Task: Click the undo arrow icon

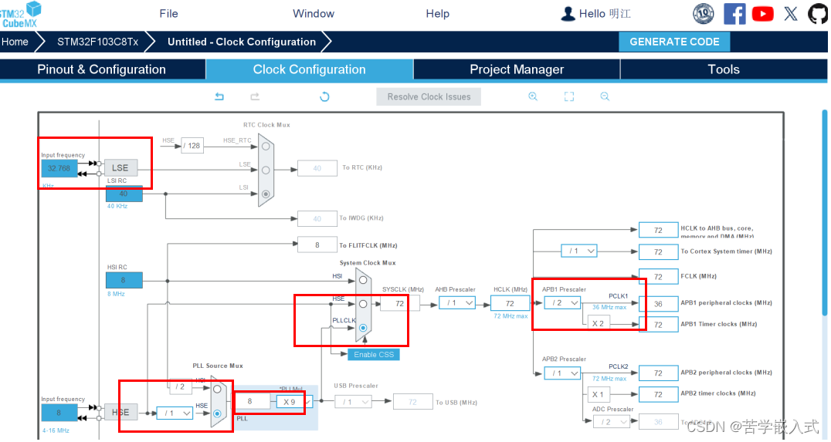Action: tap(219, 96)
